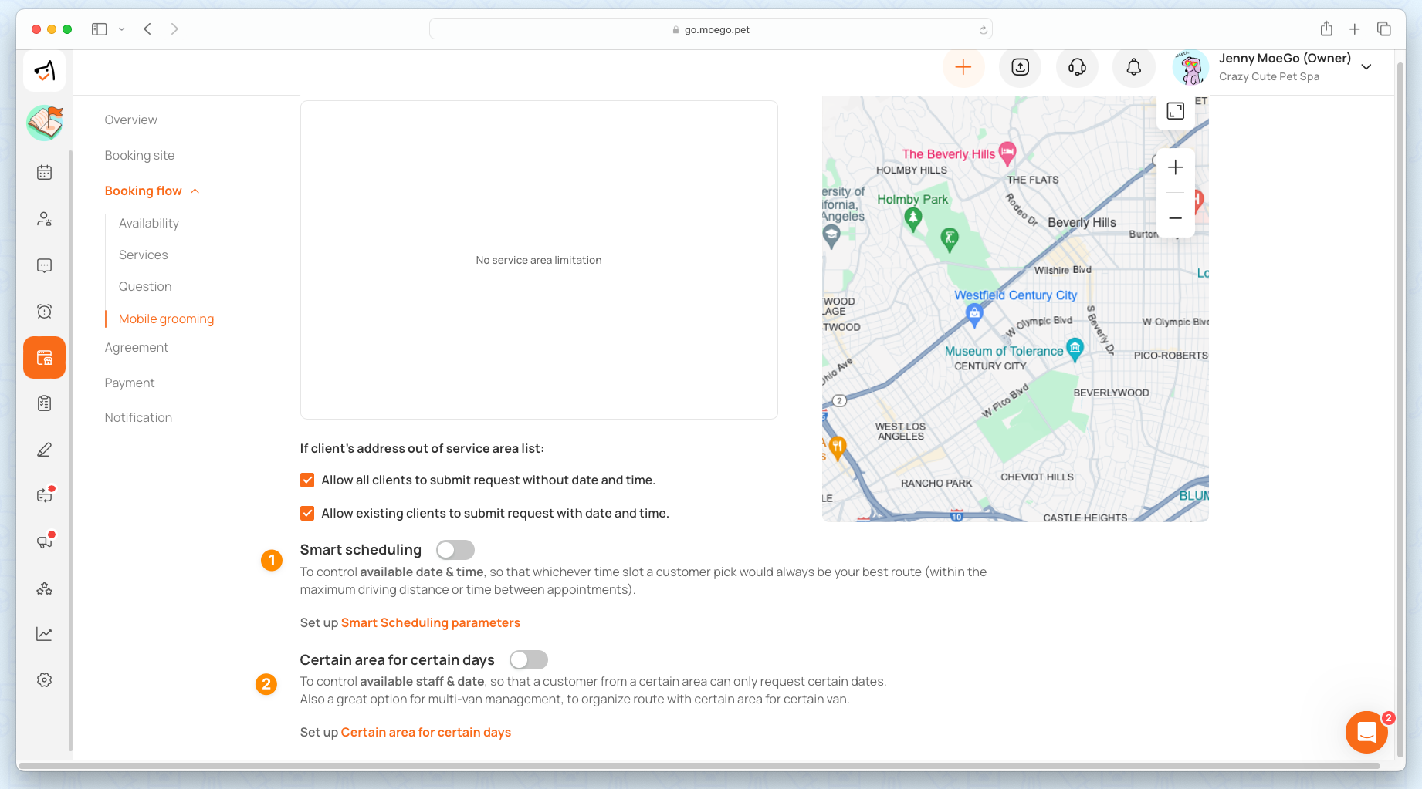Open the Booking site section

click(x=140, y=156)
